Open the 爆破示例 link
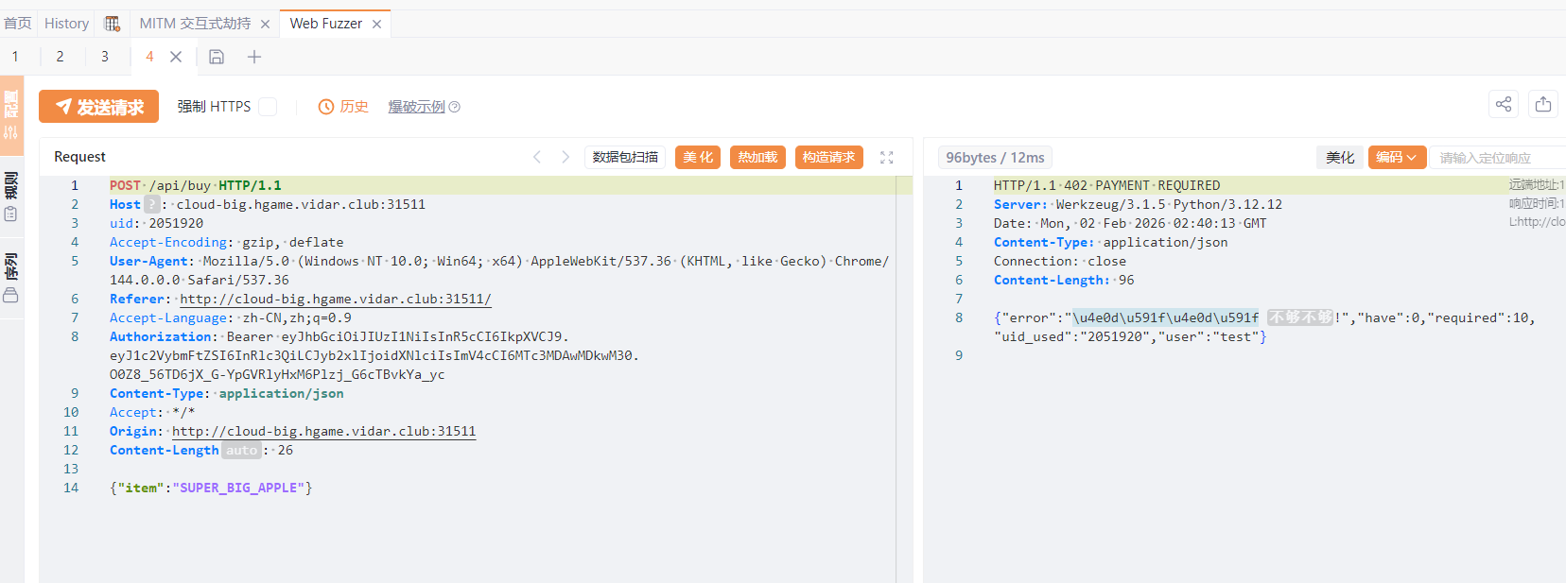Screen dimensions: 1566x583 pos(416,107)
